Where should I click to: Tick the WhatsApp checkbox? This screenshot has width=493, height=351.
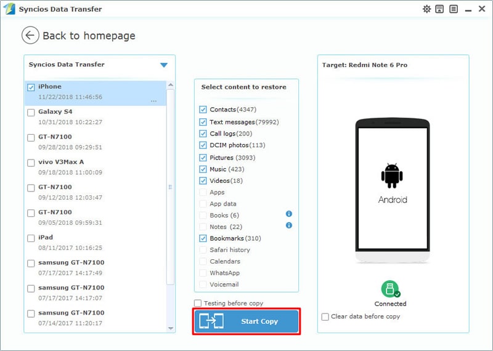203,273
